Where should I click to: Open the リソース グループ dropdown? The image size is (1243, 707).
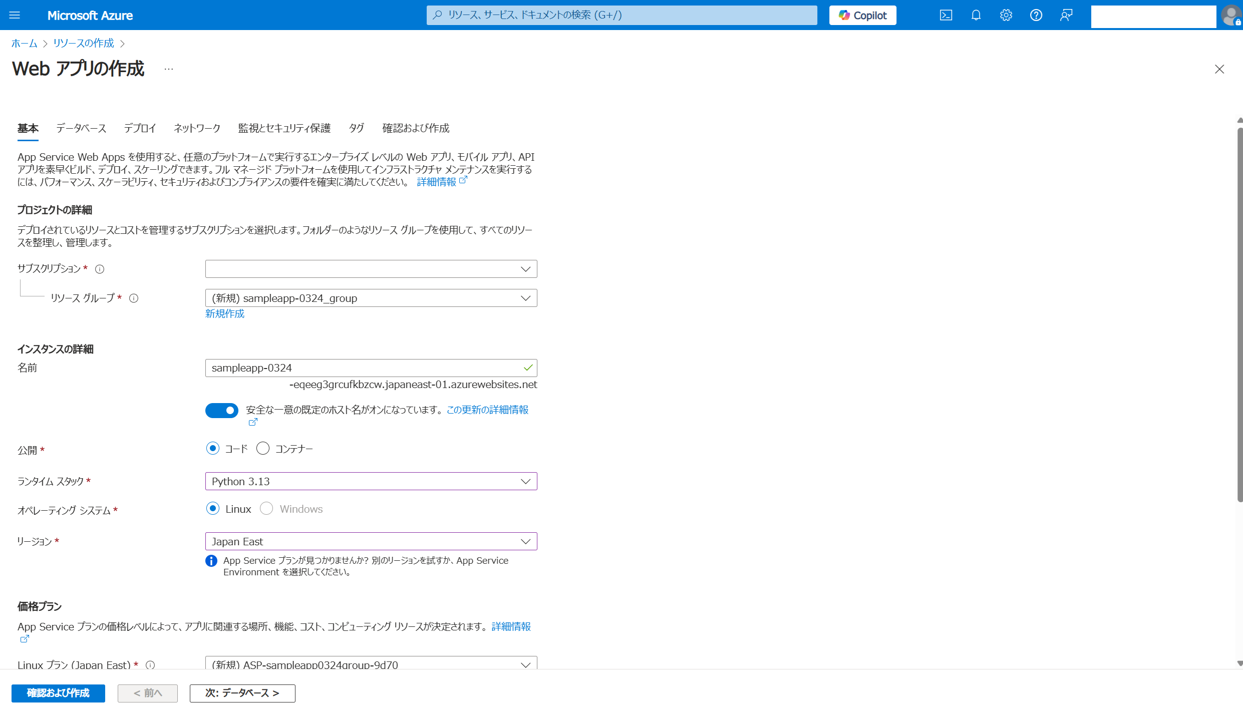371,298
